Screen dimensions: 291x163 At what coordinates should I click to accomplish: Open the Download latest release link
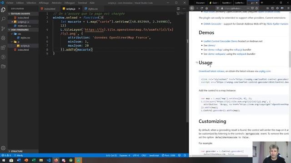click(211, 71)
